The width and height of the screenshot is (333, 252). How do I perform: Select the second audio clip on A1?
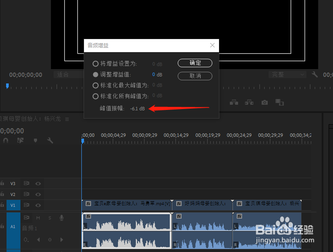[202, 231]
